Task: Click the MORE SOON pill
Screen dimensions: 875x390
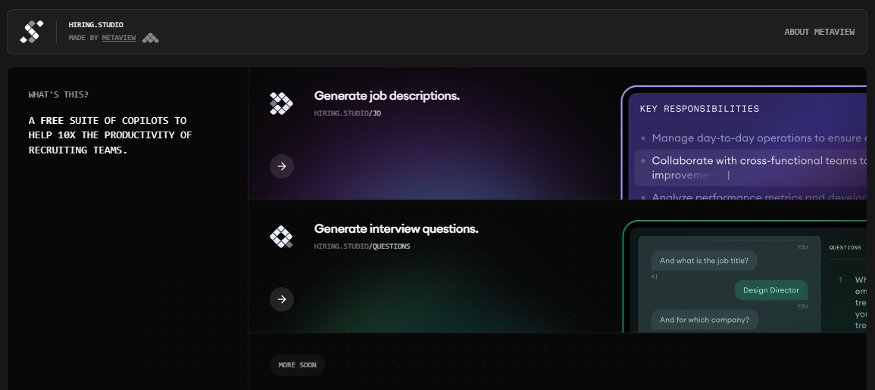Action: pyautogui.click(x=298, y=365)
